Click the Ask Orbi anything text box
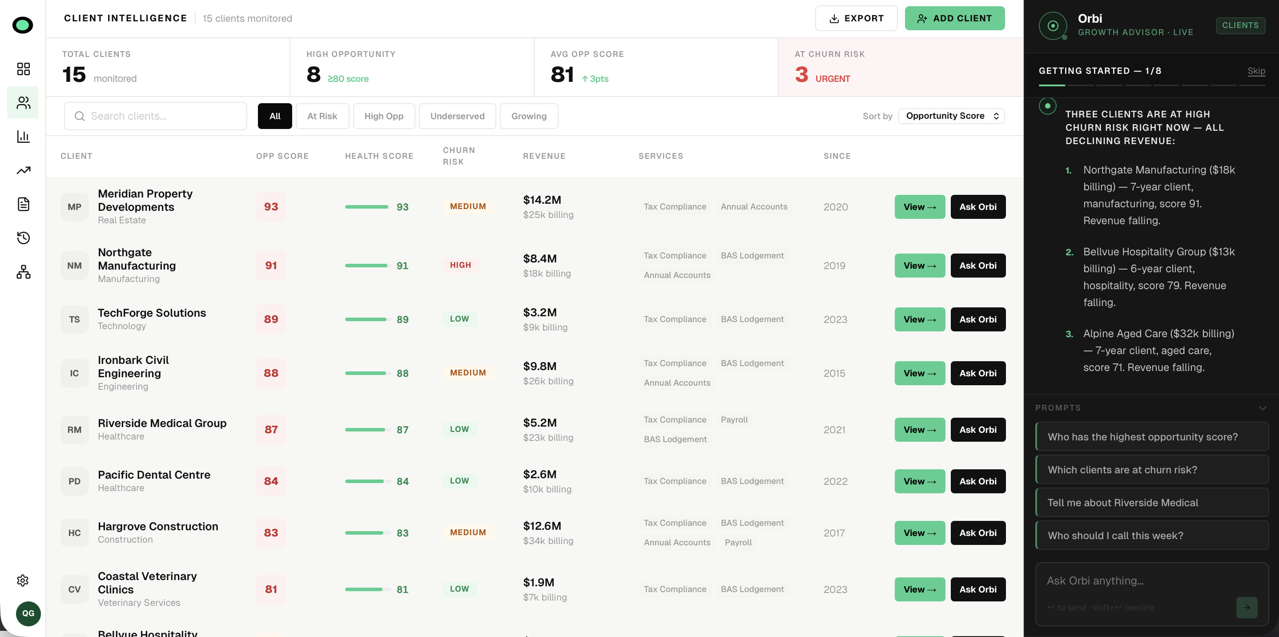The image size is (1279, 637). click(1152, 594)
